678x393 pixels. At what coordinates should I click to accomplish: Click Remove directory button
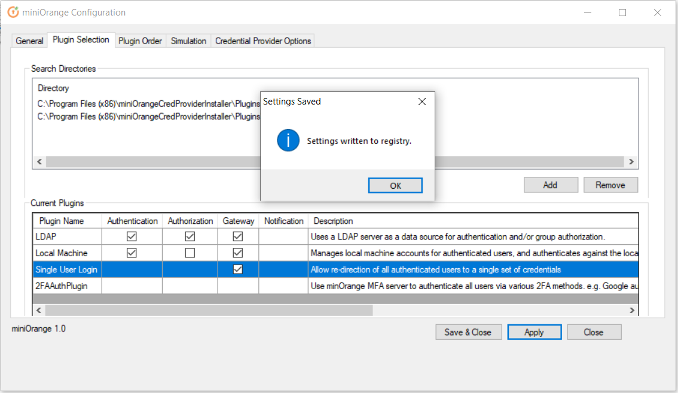(610, 185)
